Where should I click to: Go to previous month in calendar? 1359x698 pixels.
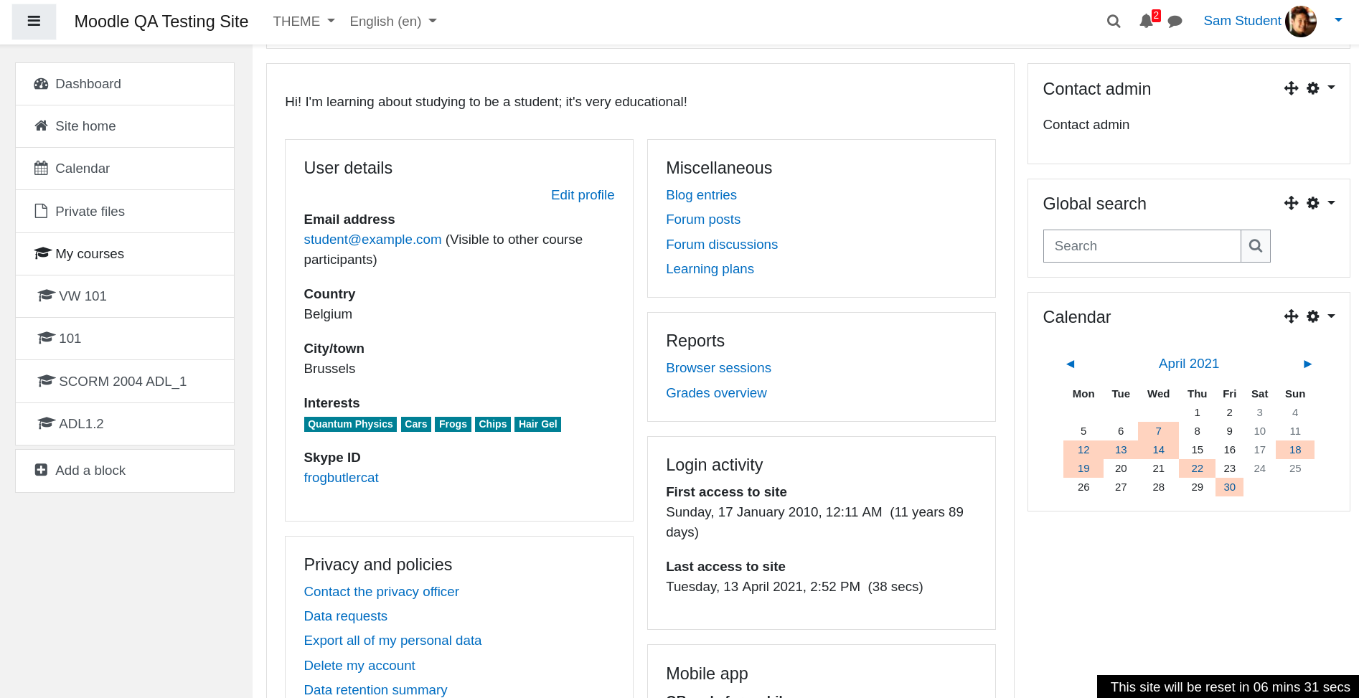coord(1070,364)
